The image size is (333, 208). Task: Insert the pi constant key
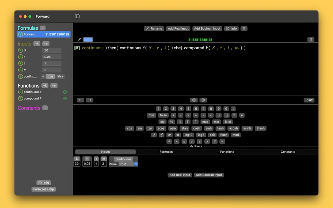tap(234, 115)
